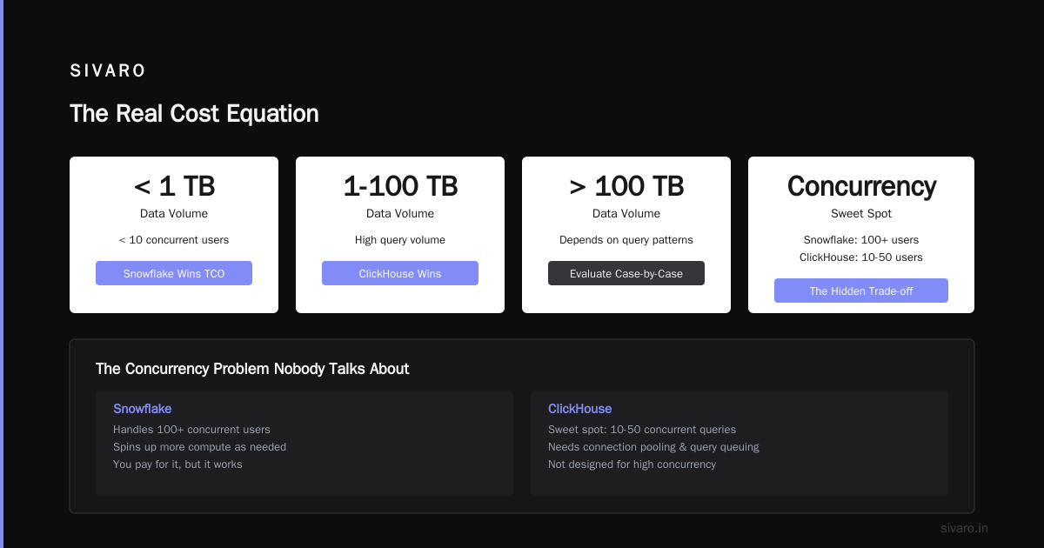The image size is (1044, 548).
Task: Click the 1-100 TB card title
Action: click(400, 186)
